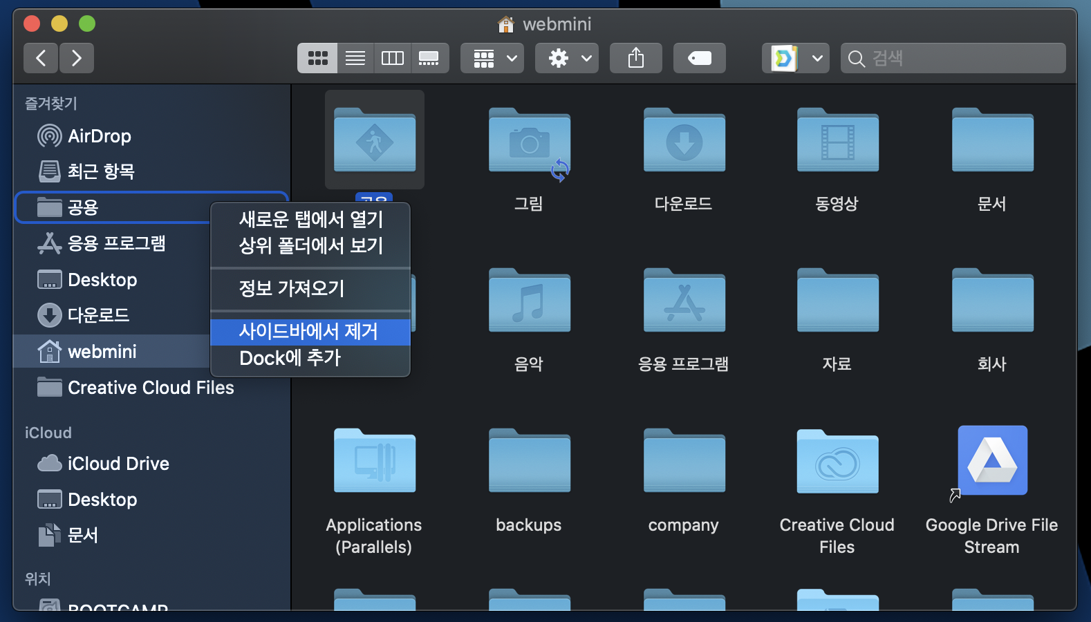Go back with the left chevron button
This screenshot has height=622, width=1091.
point(41,58)
